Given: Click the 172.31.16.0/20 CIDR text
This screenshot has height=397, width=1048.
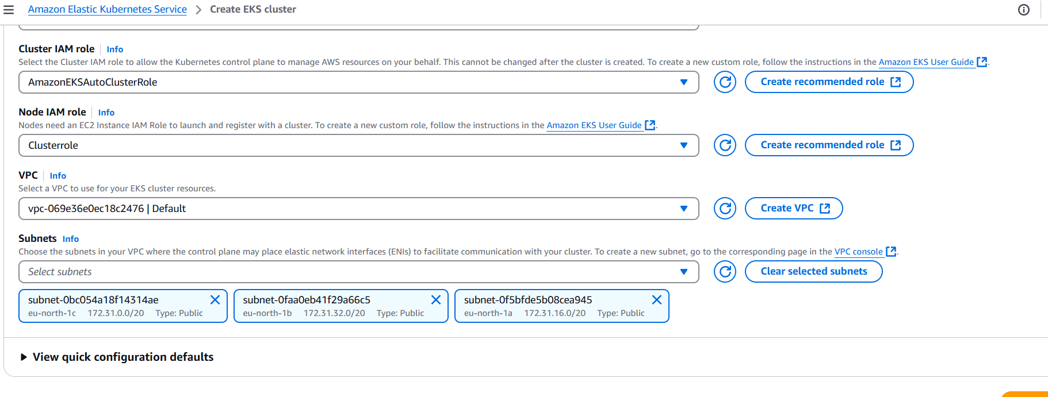Looking at the screenshot, I should click(554, 313).
